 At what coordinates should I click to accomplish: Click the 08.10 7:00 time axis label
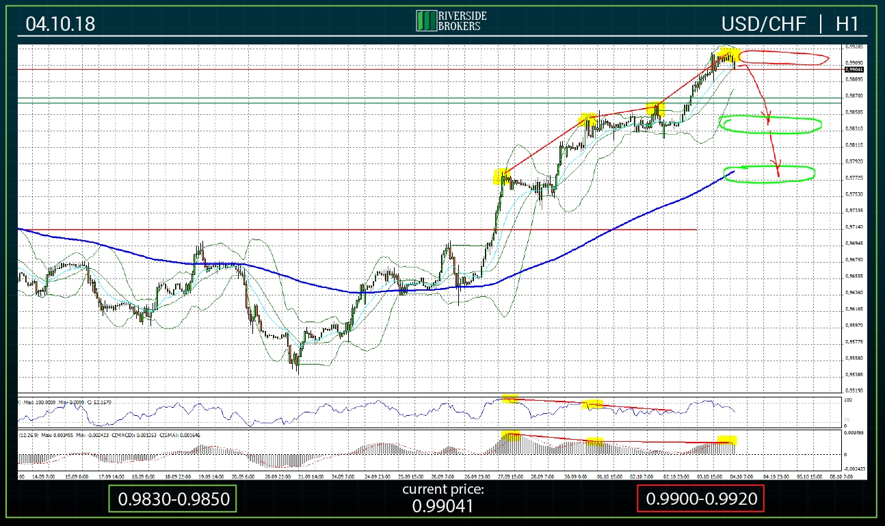pos(841,477)
